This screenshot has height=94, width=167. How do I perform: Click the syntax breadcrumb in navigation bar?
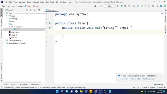(20, 6)
